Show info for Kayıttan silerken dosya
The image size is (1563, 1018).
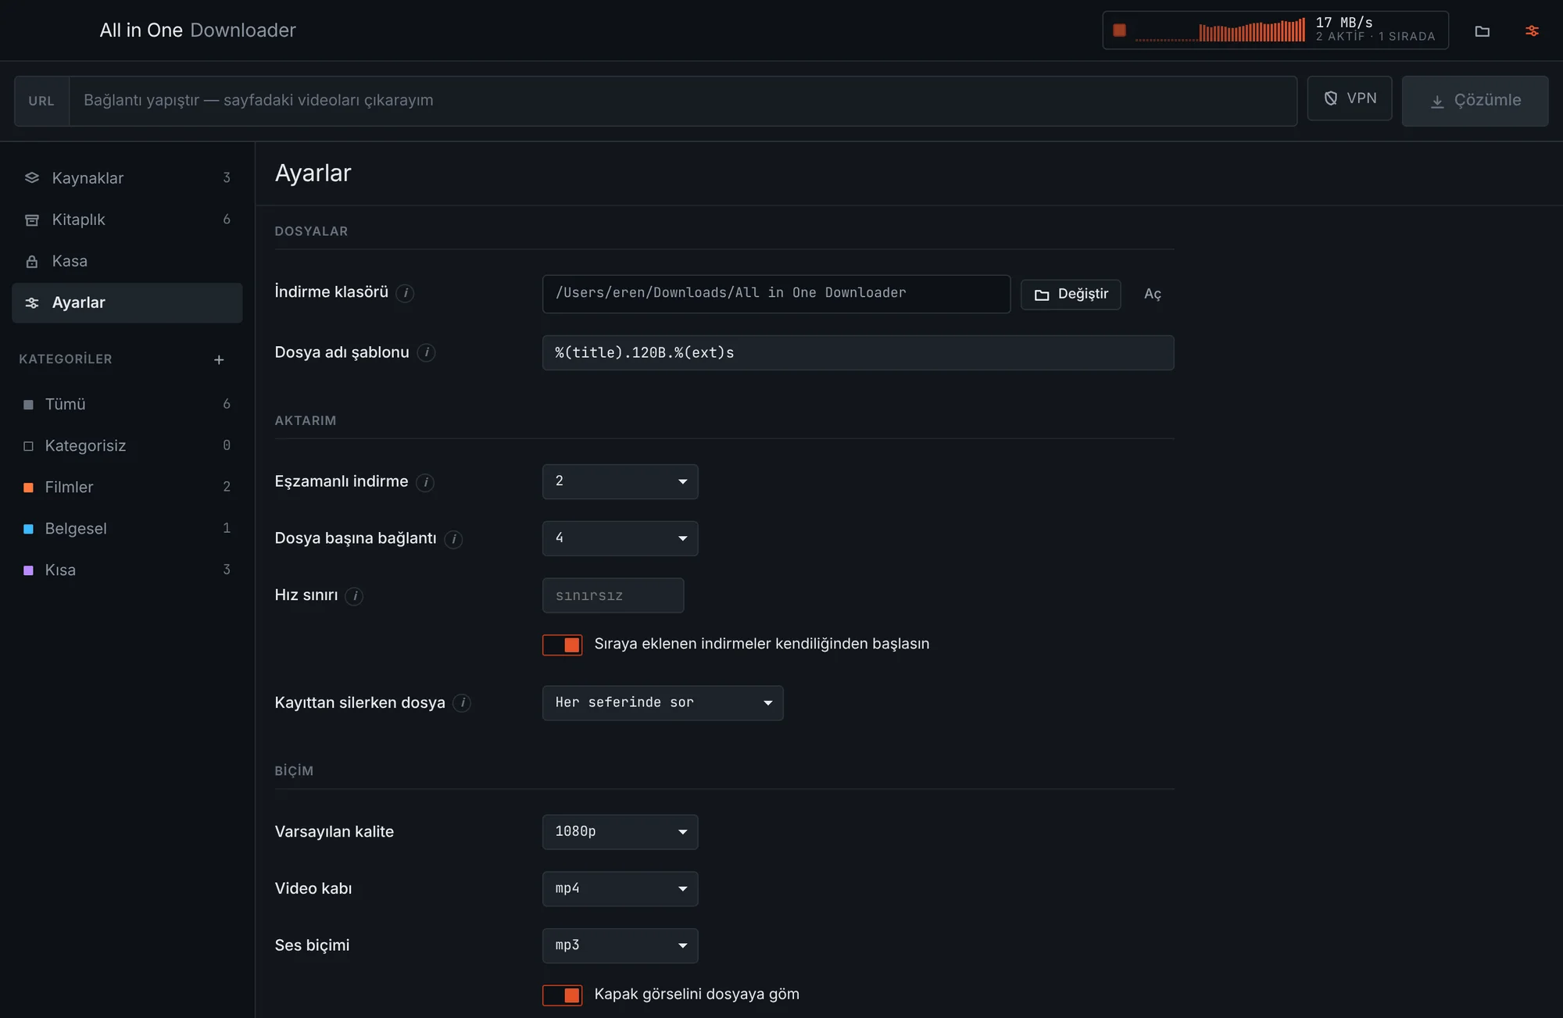(x=462, y=703)
